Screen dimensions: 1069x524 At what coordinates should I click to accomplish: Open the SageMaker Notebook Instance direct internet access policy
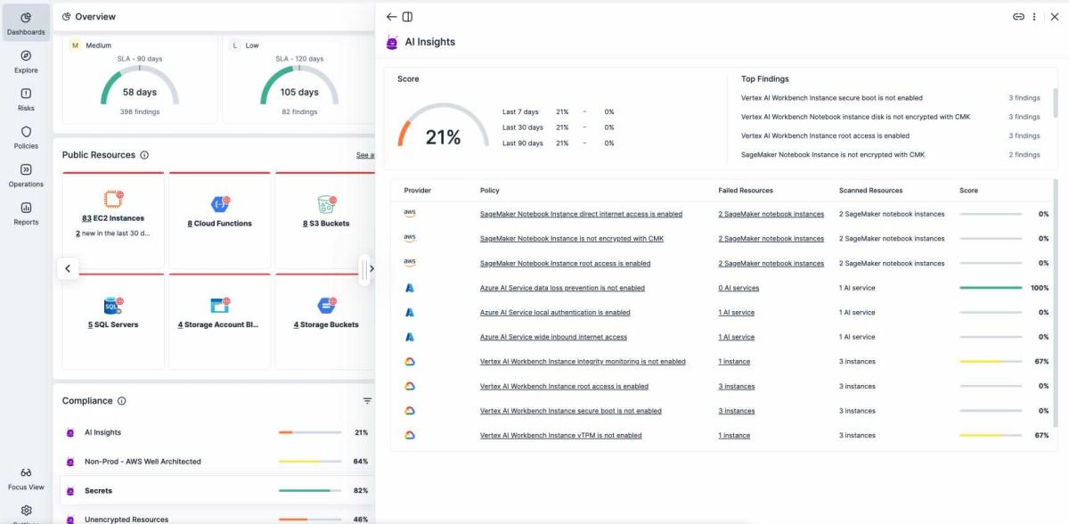point(579,213)
